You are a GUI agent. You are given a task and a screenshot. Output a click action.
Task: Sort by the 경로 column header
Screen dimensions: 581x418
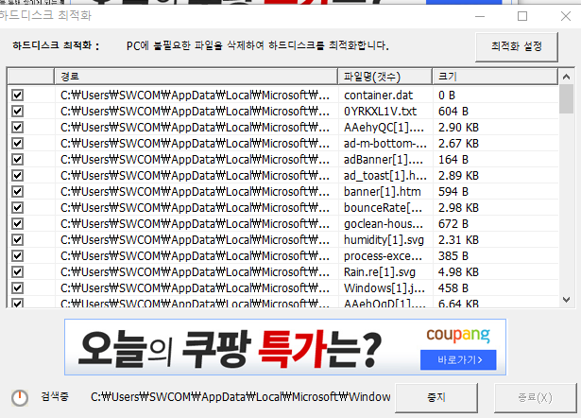click(196, 77)
